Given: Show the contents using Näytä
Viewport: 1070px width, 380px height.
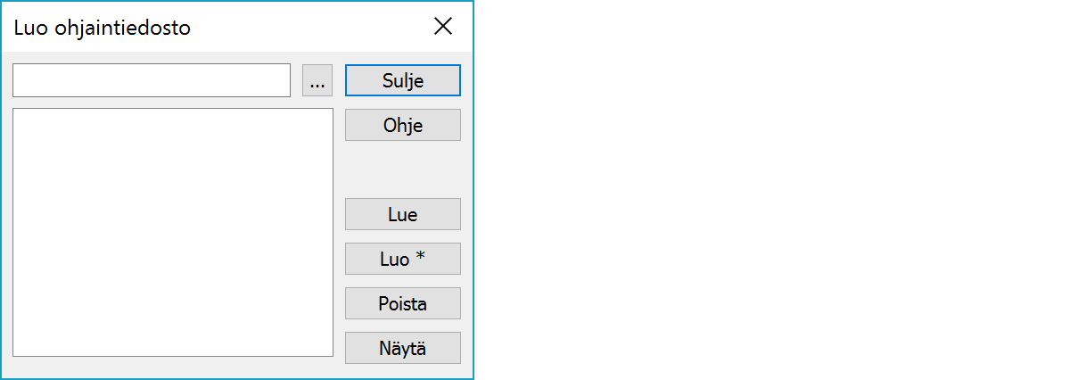Looking at the screenshot, I should [402, 348].
